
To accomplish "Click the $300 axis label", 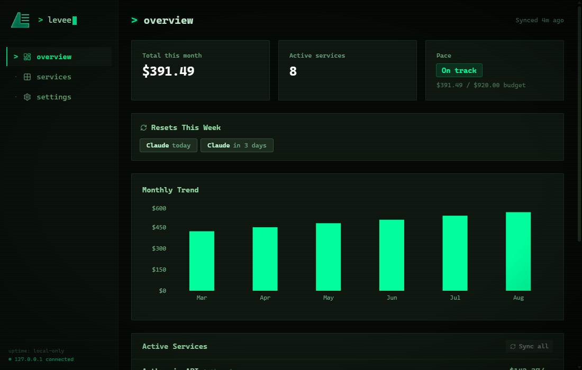I will click(159, 248).
